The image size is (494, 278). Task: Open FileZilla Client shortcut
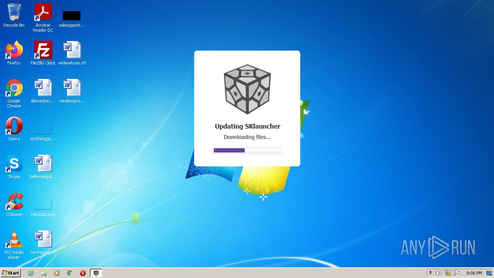coord(43,53)
